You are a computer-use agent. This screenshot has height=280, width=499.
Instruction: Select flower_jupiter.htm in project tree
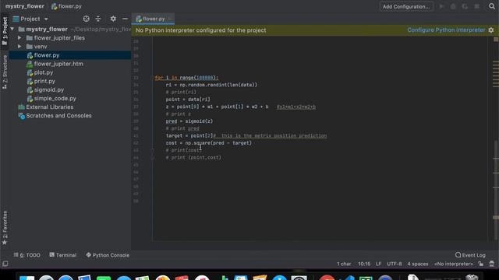tap(58, 64)
